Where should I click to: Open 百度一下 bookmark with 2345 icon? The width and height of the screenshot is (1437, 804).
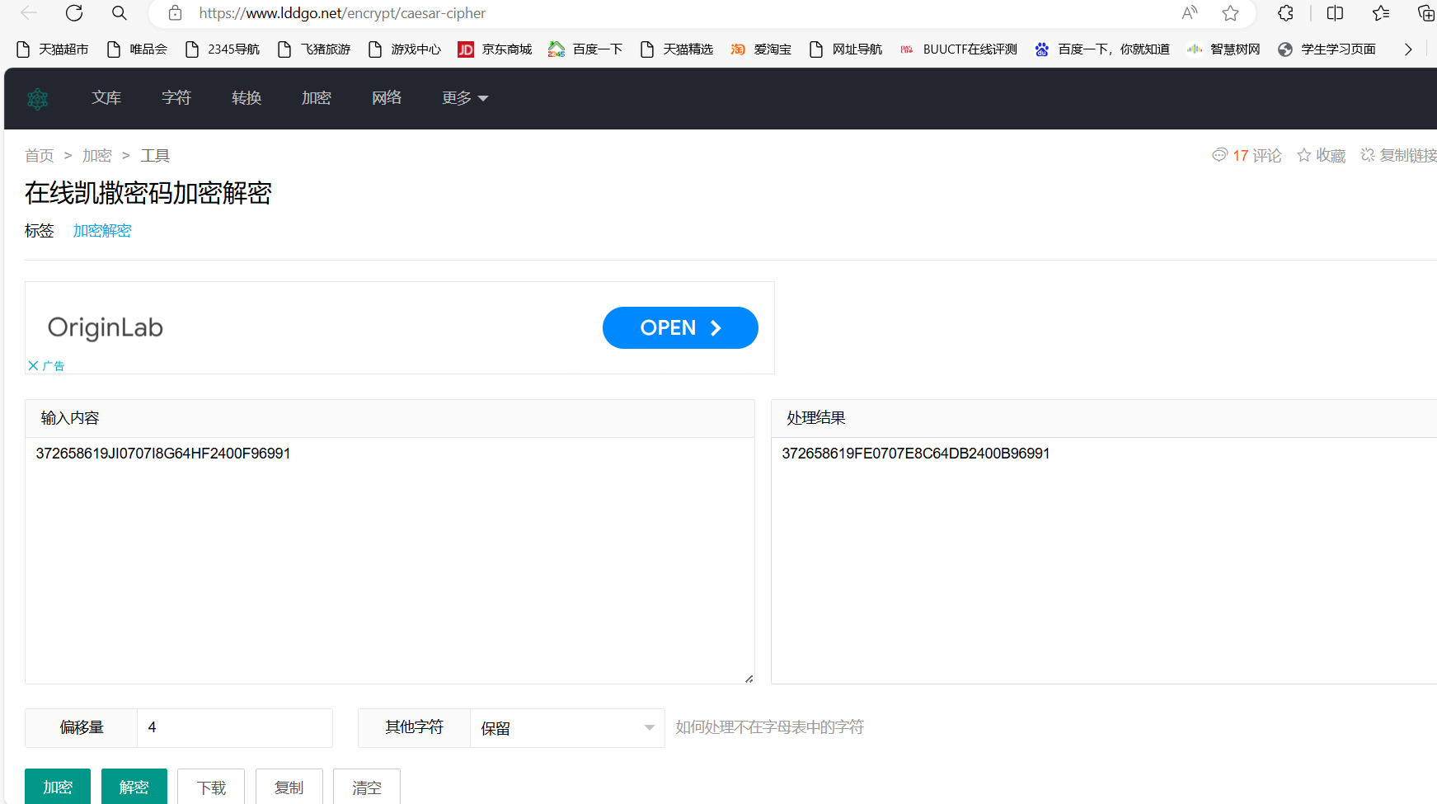(586, 49)
